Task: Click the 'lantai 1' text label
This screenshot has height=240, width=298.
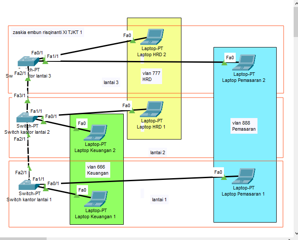Action: 159,199
